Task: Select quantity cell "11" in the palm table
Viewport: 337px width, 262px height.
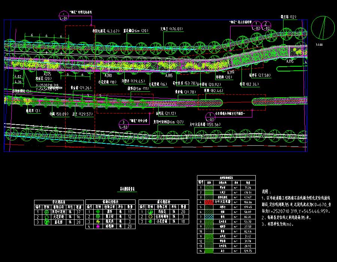Action: (130, 212)
